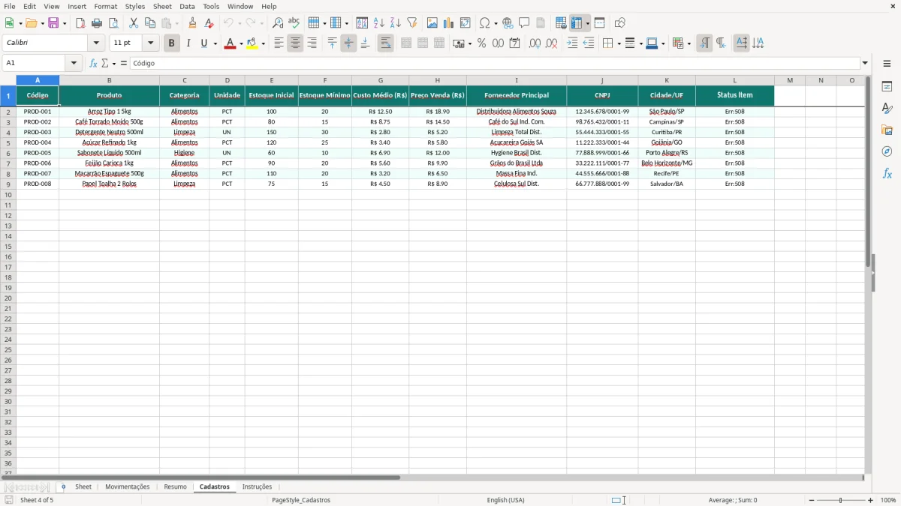Insert a chart

449,23
